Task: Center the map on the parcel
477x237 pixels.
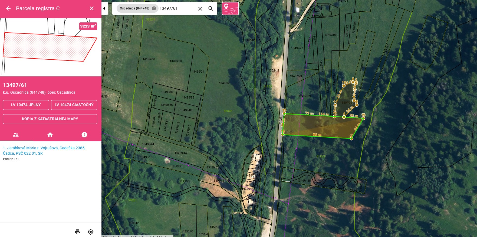Action: click(x=91, y=232)
